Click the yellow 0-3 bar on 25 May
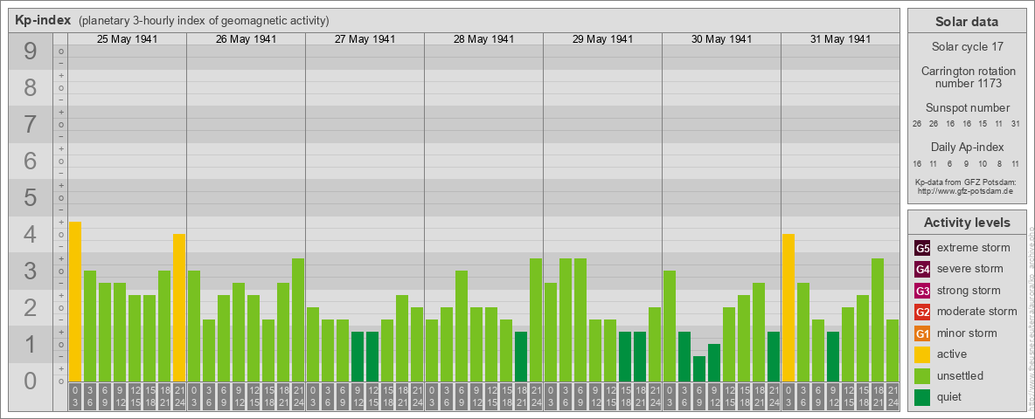The image size is (1035, 419). pos(75,302)
